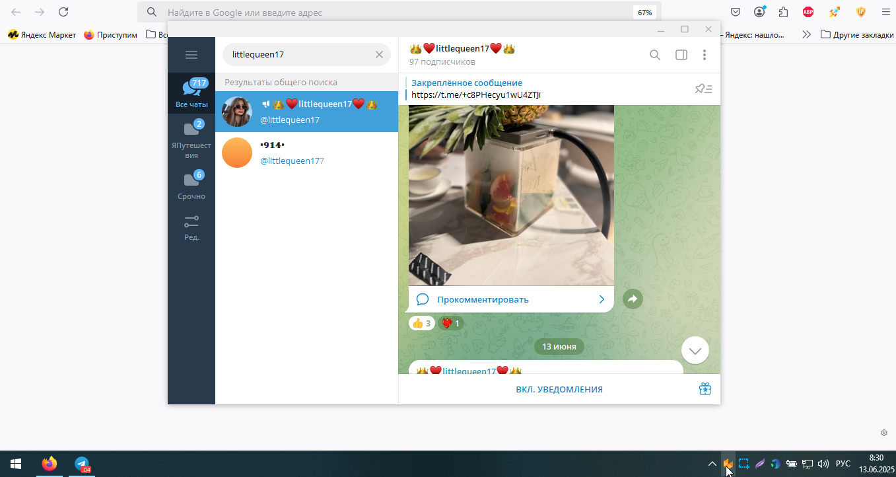Switch to Firefox on the taskbar

[50, 464]
